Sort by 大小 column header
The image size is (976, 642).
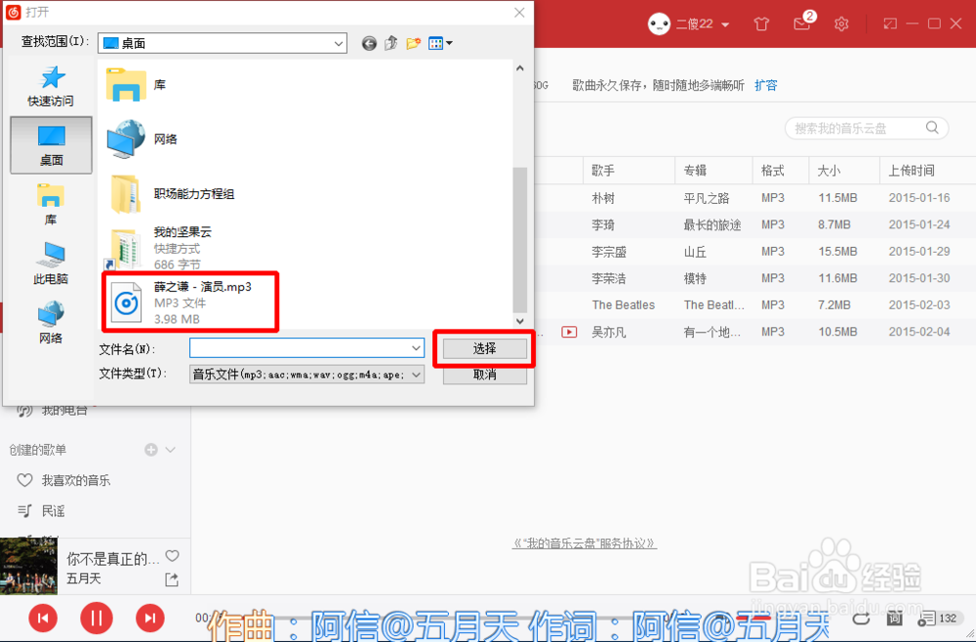(x=844, y=171)
